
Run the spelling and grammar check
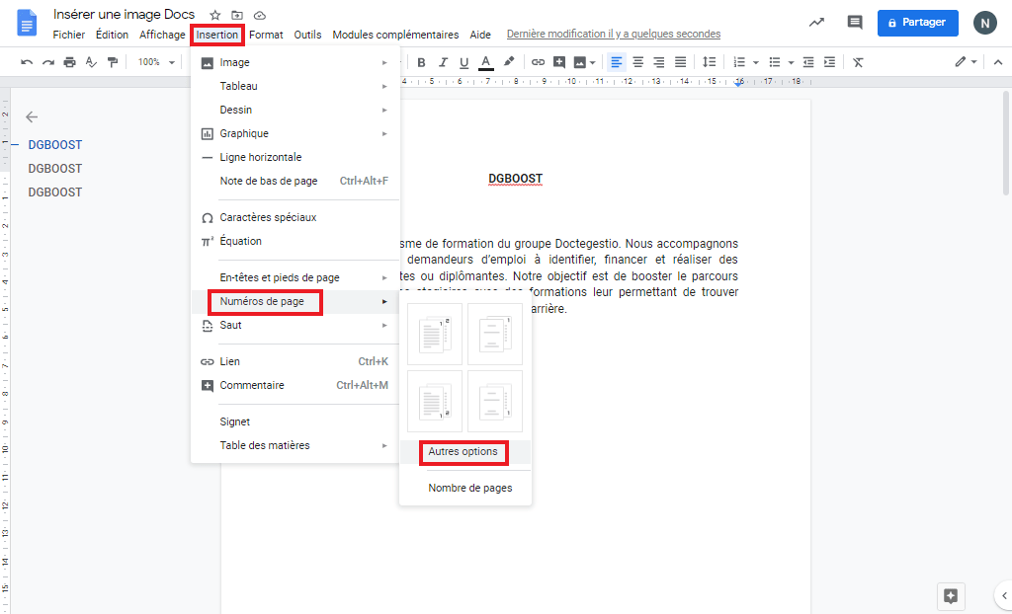[91, 61]
